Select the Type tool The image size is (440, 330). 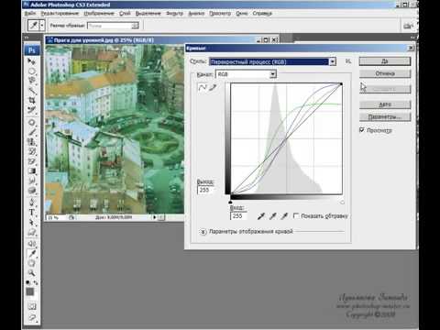[31, 213]
